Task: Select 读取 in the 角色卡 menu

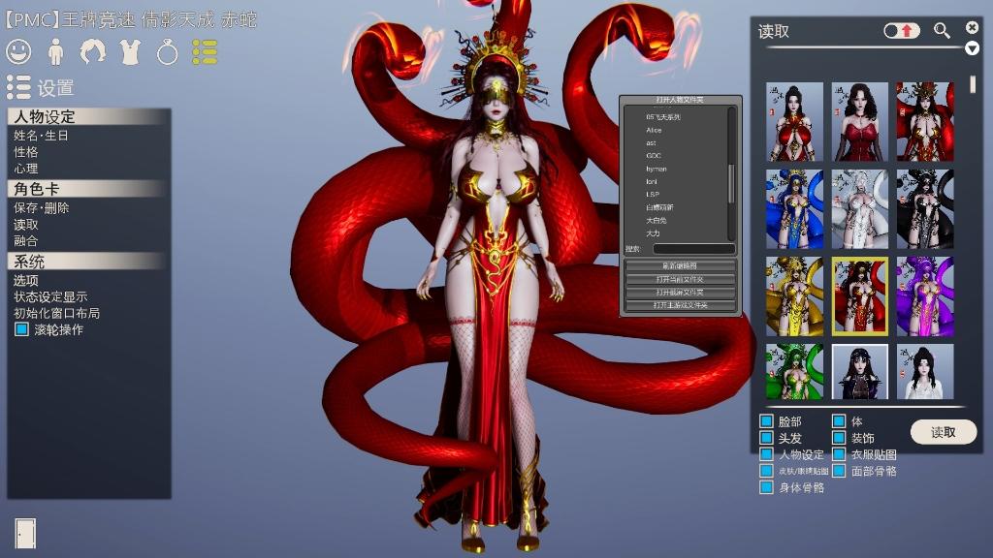Action: tap(26, 225)
